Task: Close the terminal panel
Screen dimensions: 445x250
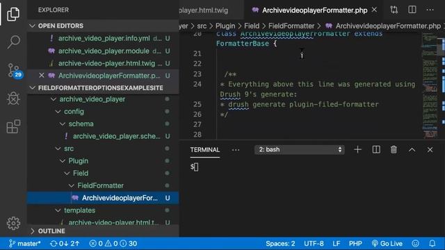Action: click(x=430, y=150)
